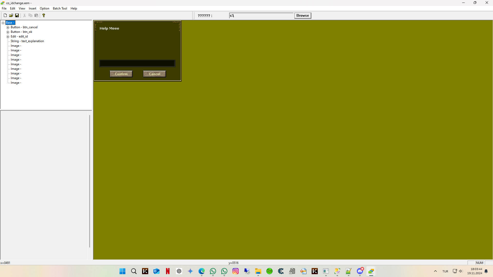Open the speaker volume icon in system tray

(460, 271)
